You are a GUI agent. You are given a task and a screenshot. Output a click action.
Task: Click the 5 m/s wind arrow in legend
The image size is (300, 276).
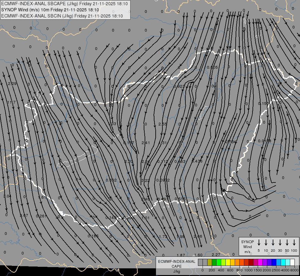(x=259, y=243)
